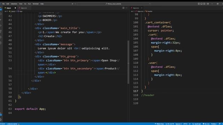Click 'Open Shop' text on line 53
The image size is (223, 125).
(109, 60)
